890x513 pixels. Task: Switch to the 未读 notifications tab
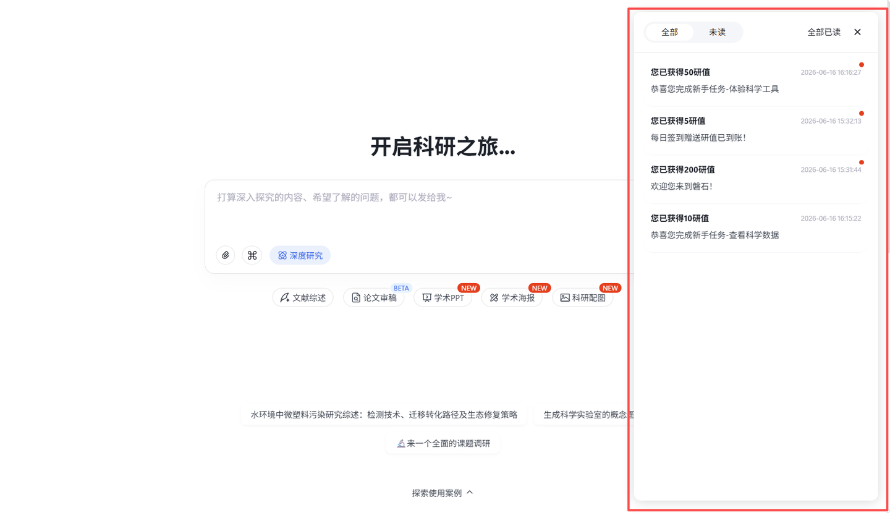(x=717, y=32)
